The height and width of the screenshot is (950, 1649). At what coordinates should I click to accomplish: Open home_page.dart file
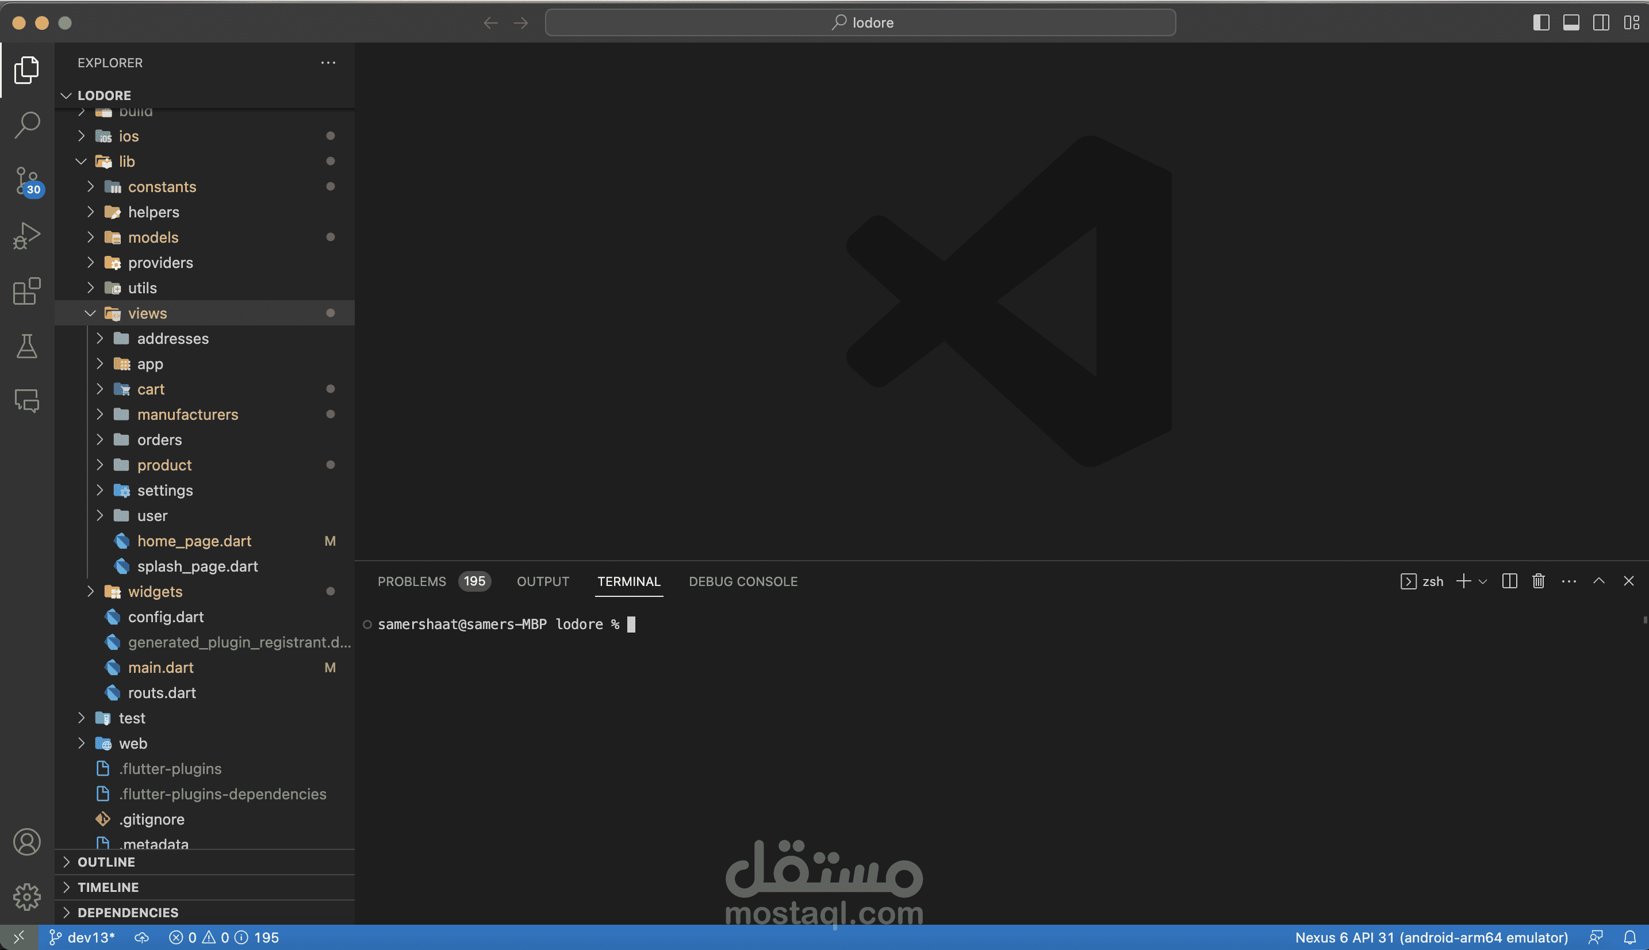point(205,541)
